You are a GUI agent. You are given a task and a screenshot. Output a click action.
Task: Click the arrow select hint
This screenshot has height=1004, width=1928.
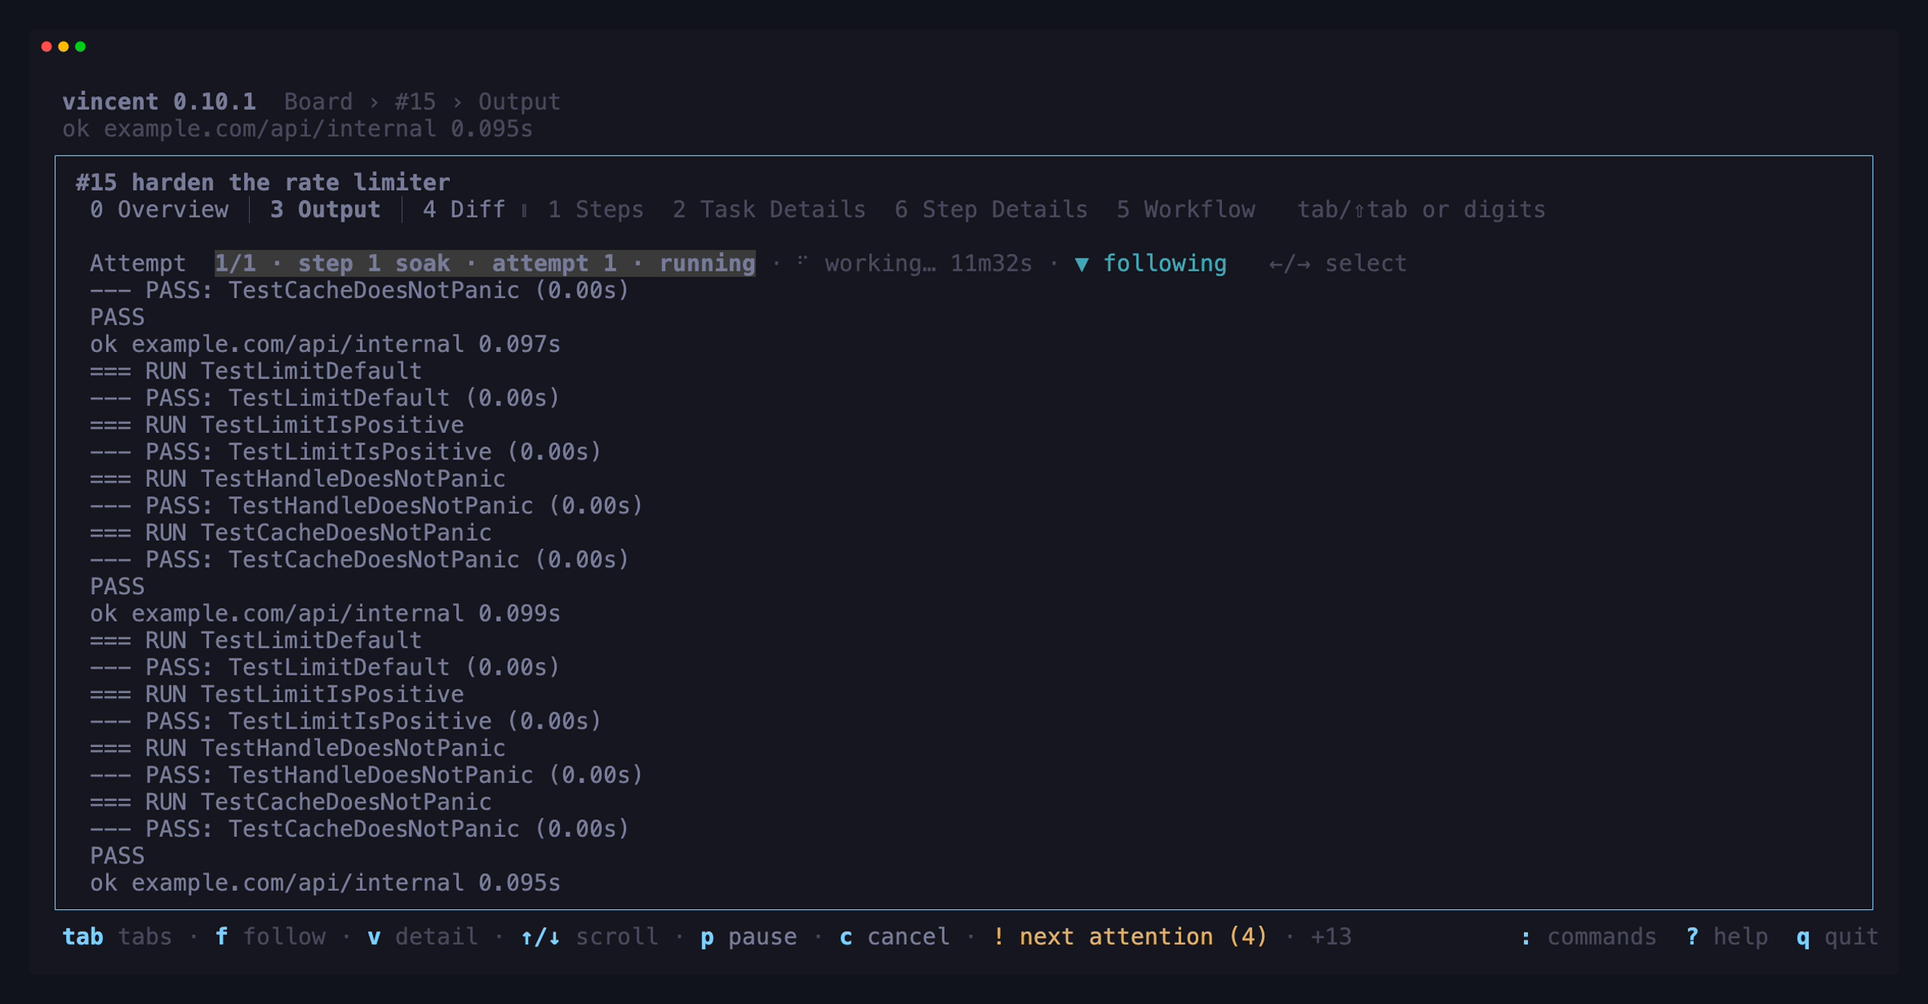(1338, 263)
